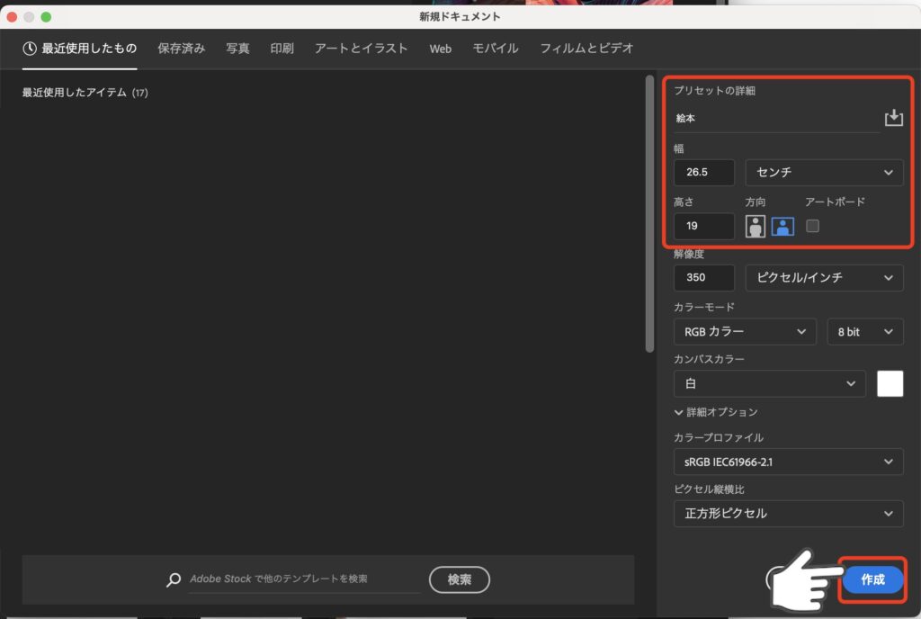Image resolution: width=921 pixels, height=619 pixels.
Task: Open the sRGB color profile dropdown
Action: click(x=788, y=462)
